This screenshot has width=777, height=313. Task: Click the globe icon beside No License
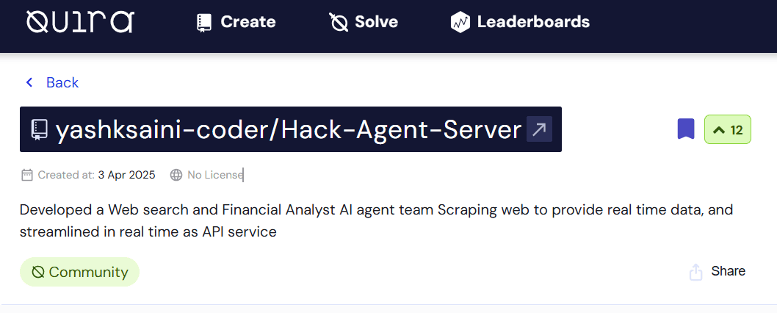point(176,175)
